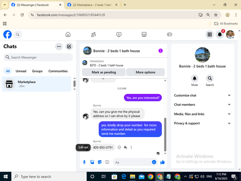This screenshot has height=181, width=241.
Task: Show hidden system tray icons arrow
Action: [x=185, y=177]
